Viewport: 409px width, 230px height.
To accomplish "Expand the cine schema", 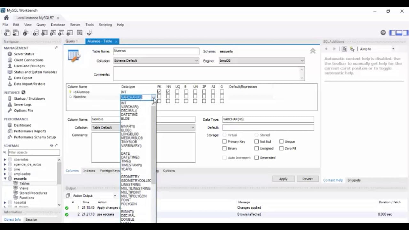I will [x=5, y=169].
